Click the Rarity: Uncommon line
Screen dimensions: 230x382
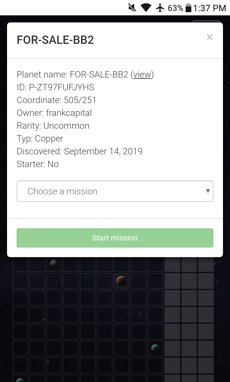pos(53,126)
